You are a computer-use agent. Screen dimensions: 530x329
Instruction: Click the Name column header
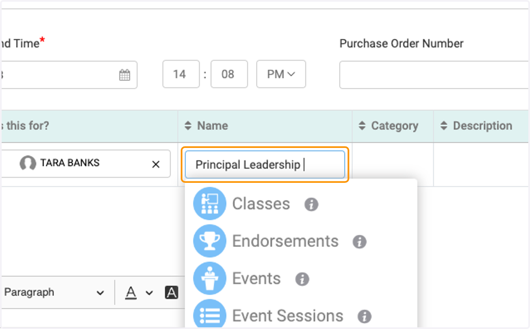265,126
